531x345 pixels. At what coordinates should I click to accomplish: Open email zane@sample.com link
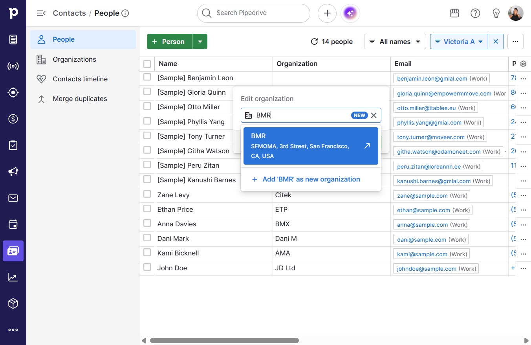point(422,196)
